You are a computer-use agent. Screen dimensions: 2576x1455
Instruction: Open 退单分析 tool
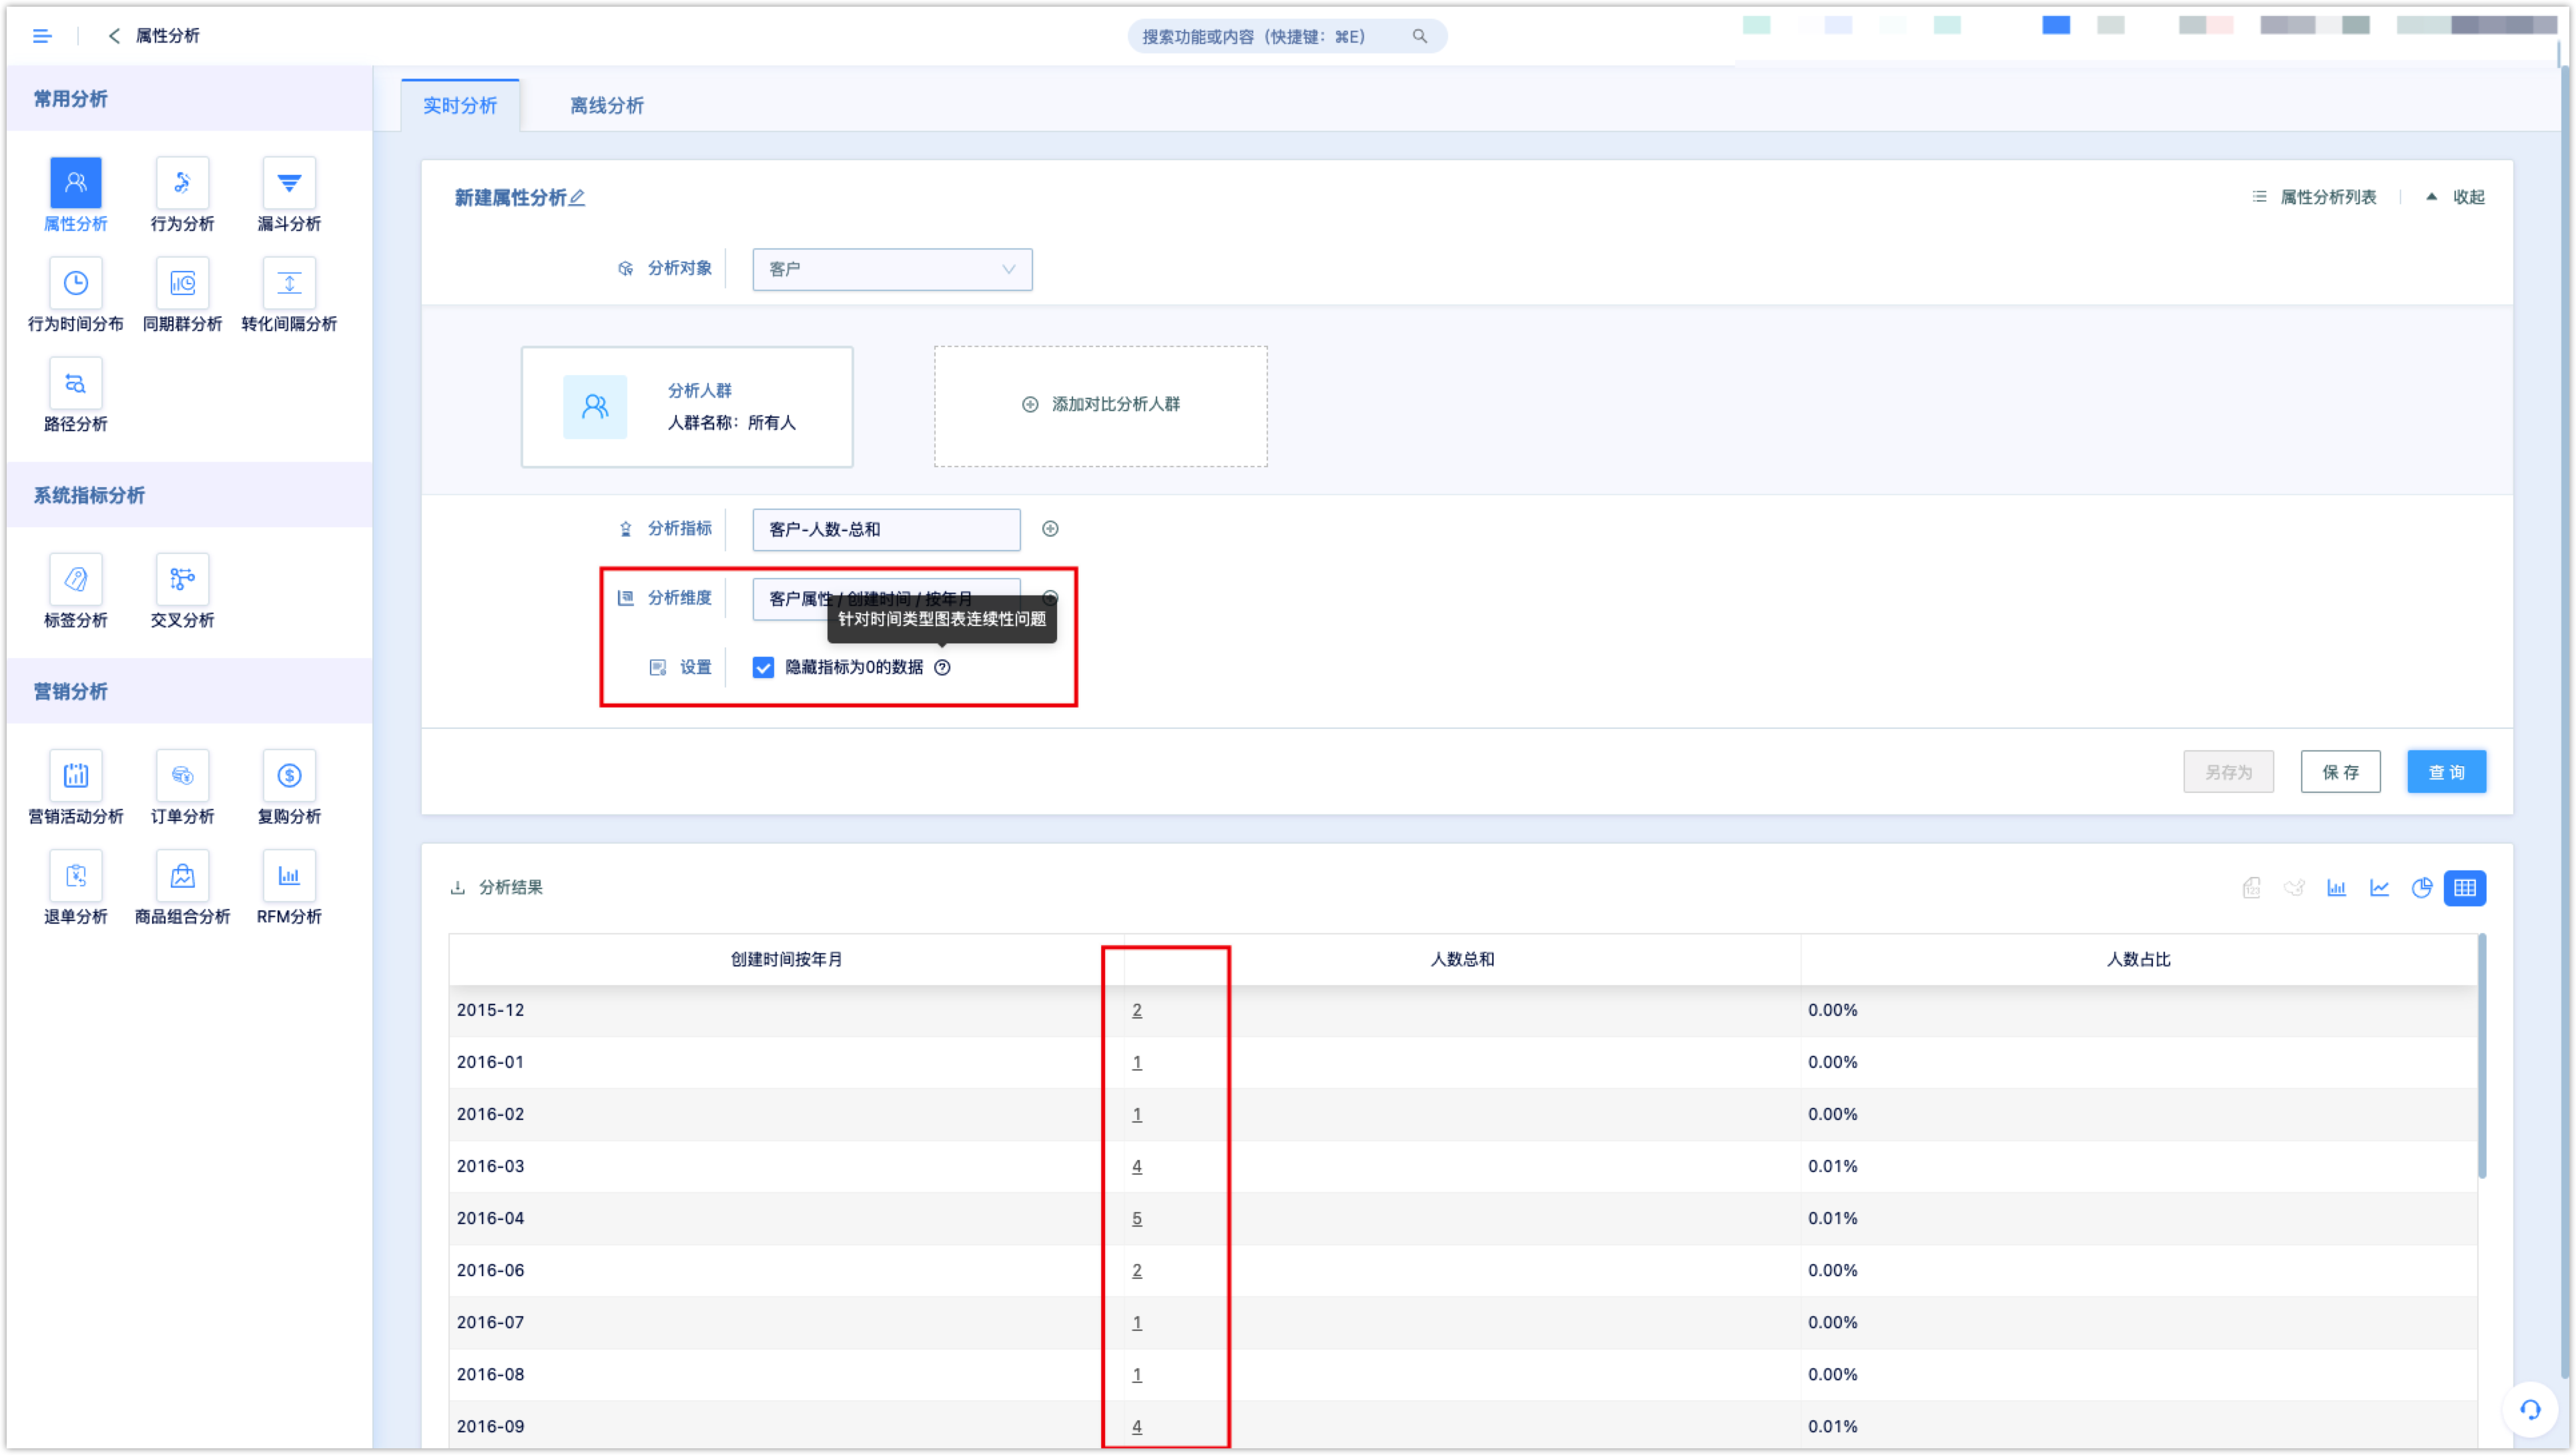75,887
